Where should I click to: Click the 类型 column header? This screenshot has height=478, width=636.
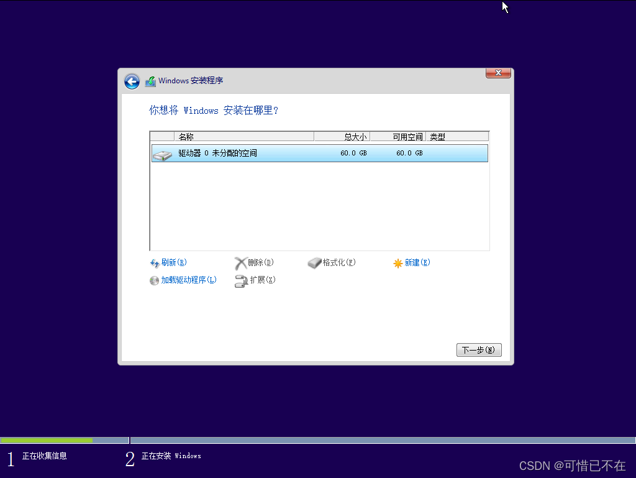click(437, 136)
